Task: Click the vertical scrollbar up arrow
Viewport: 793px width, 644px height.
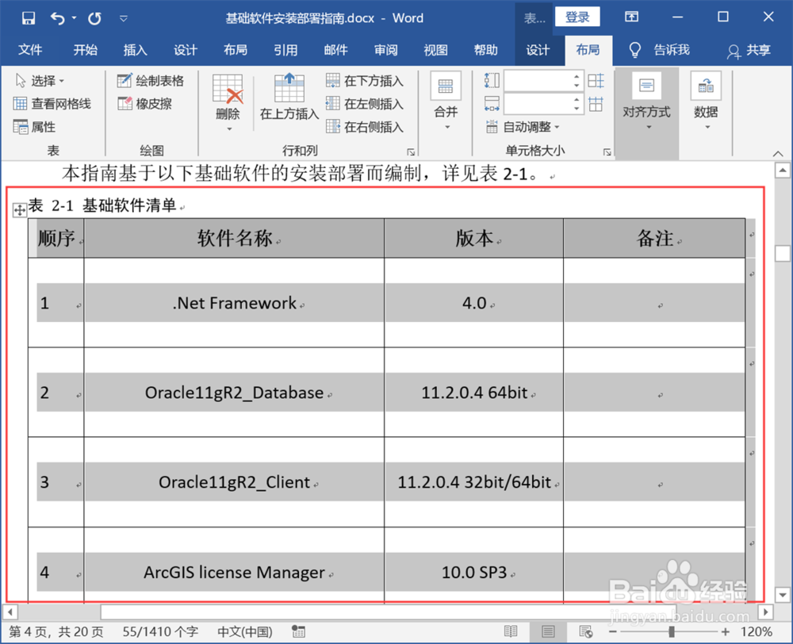Action: [x=783, y=171]
